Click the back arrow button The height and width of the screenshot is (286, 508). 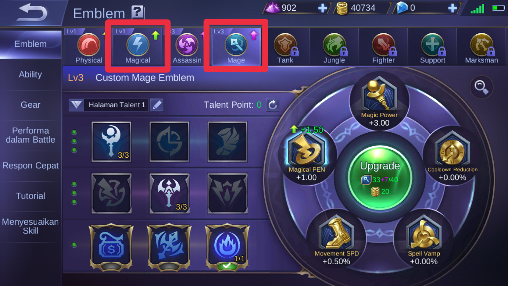32,12
